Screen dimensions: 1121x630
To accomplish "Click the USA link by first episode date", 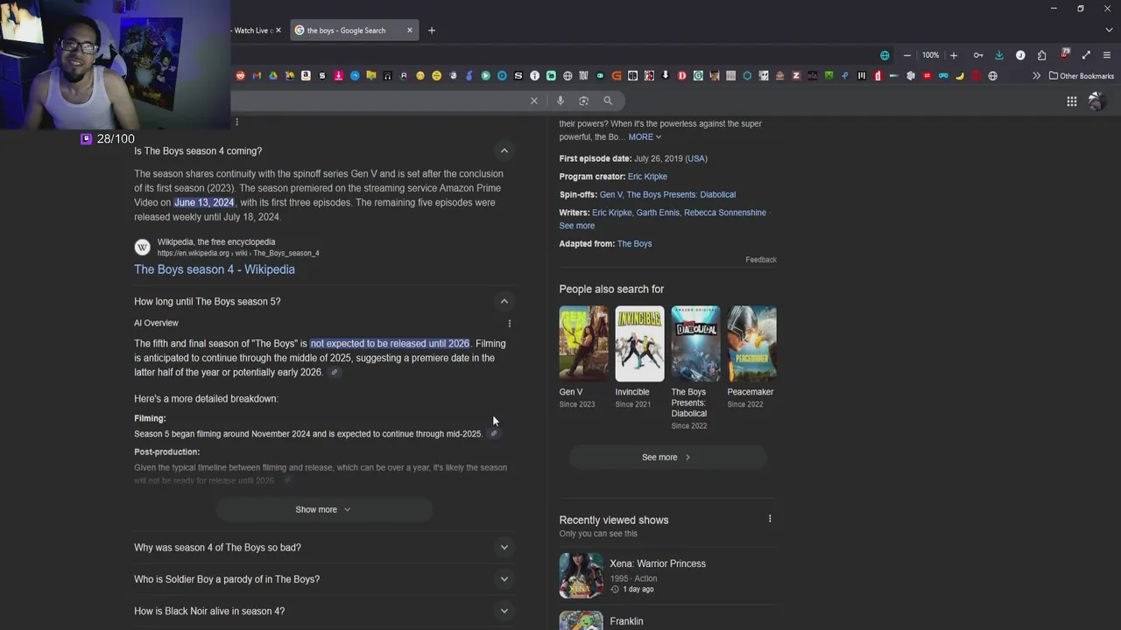I will coord(696,158).
